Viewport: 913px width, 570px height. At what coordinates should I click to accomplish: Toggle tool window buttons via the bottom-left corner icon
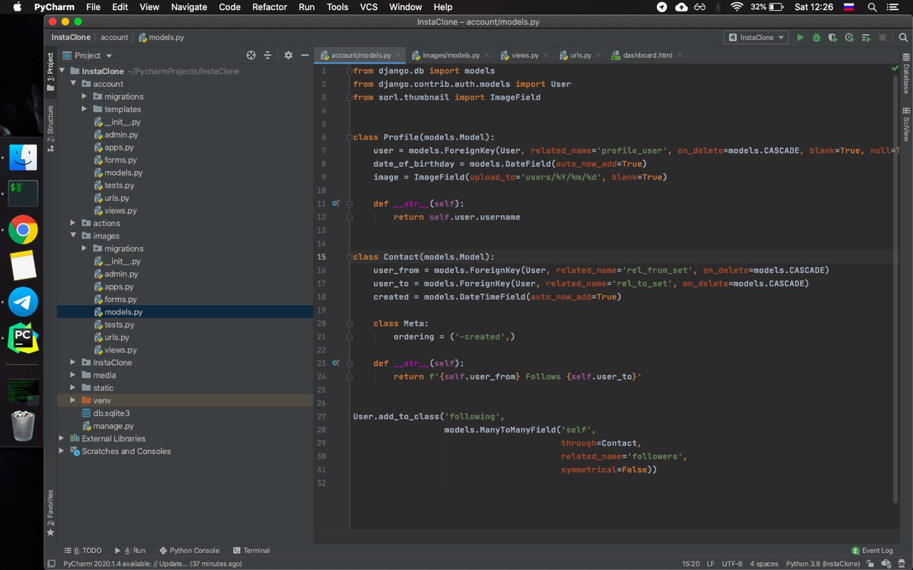tap(51, 564)
